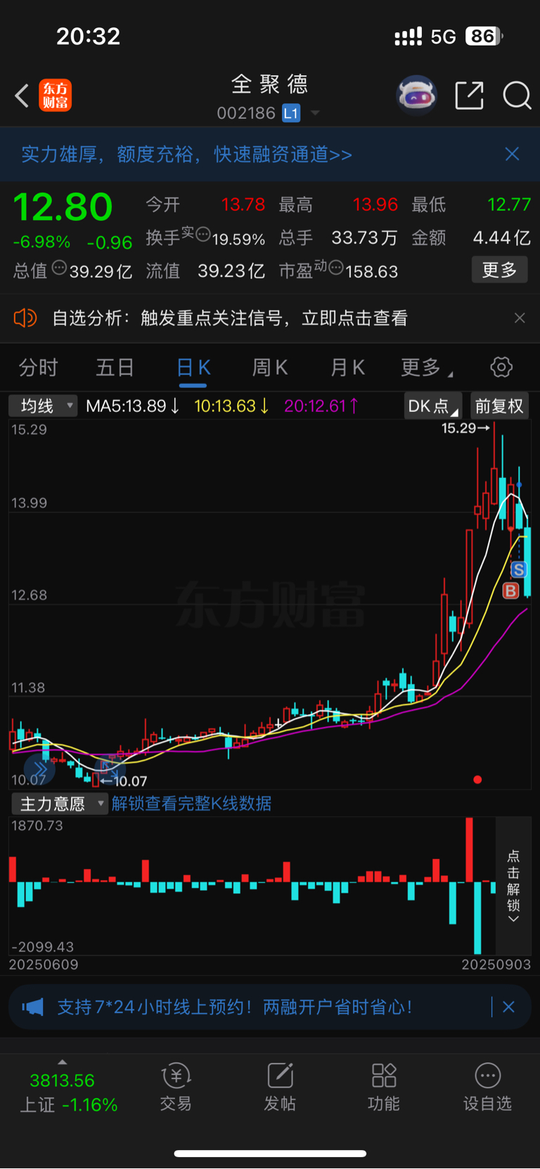Switch to the 月K tab
Viewport: 540px width, 1169px height.
click(x=347, y=367)
